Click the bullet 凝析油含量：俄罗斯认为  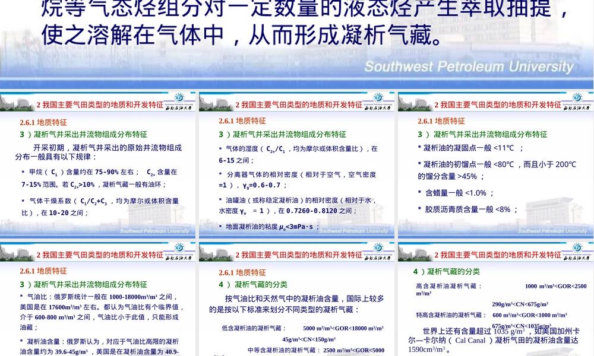pyautogui.click(x=99, y=347)
